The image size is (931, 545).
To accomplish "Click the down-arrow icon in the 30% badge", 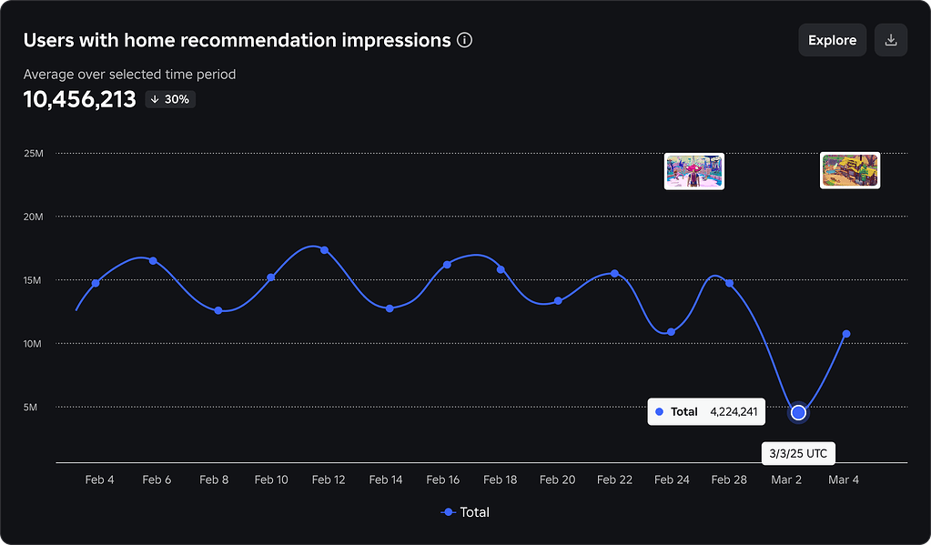I will point(153,99).
